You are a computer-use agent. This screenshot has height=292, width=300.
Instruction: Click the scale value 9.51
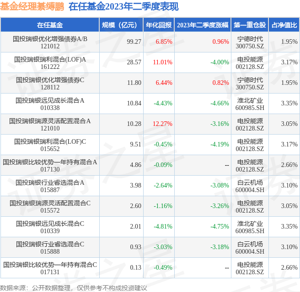tap(135, 144)
